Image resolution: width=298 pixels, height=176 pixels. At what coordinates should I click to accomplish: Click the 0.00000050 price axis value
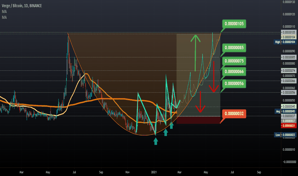tap(289, 100)
